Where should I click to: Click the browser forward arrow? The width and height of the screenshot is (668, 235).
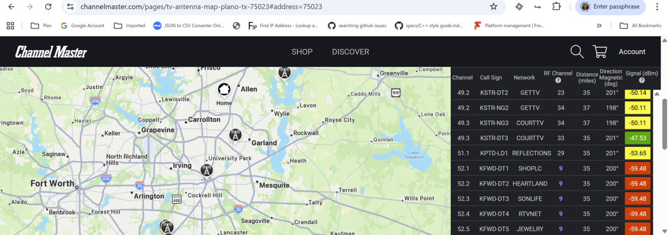[30, 7]
